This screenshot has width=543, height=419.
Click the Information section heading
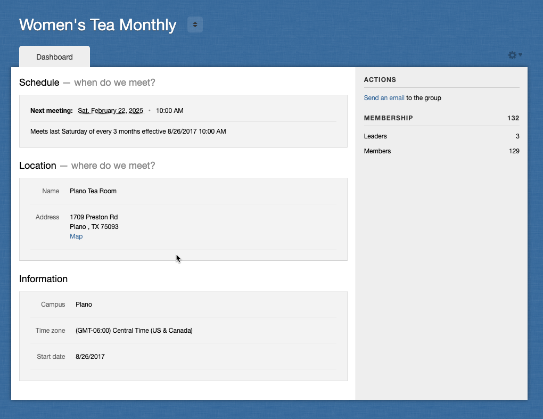click(43, 279)
